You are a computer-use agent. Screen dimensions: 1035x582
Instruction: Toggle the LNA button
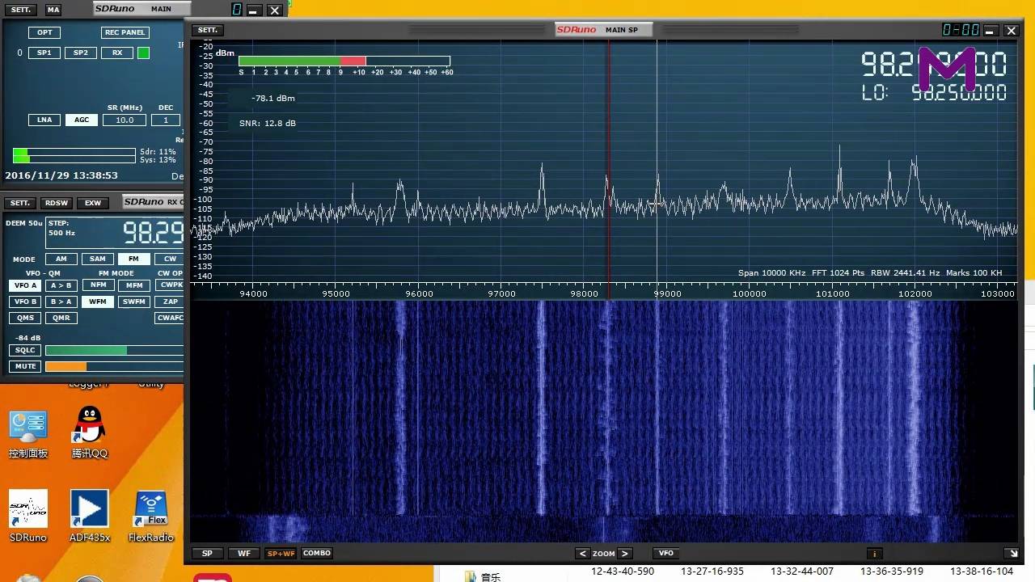[x=44, y=120]
